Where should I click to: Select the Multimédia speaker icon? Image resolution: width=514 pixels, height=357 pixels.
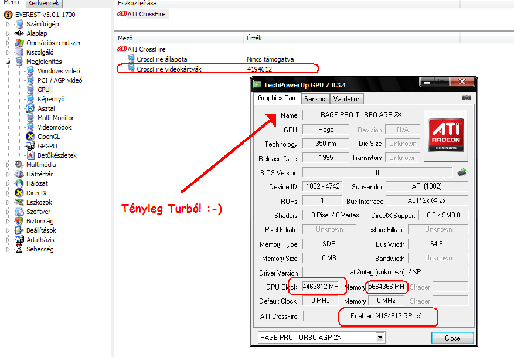[x=19, y=165]
